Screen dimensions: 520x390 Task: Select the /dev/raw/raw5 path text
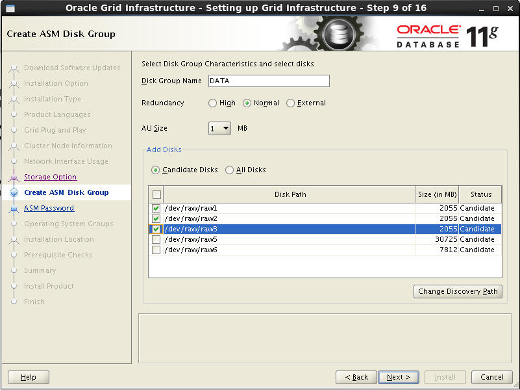click(x=191, y=239)
